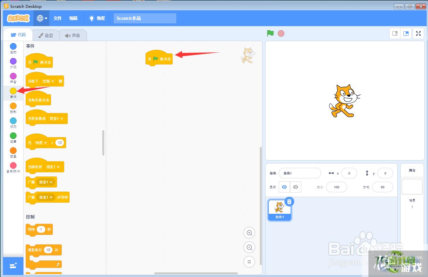Switch to the 造型 (Costumes) tab

coord(45,35)
